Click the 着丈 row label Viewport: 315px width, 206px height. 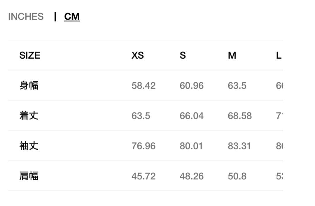pyautogui.click(x=29, y=116)
